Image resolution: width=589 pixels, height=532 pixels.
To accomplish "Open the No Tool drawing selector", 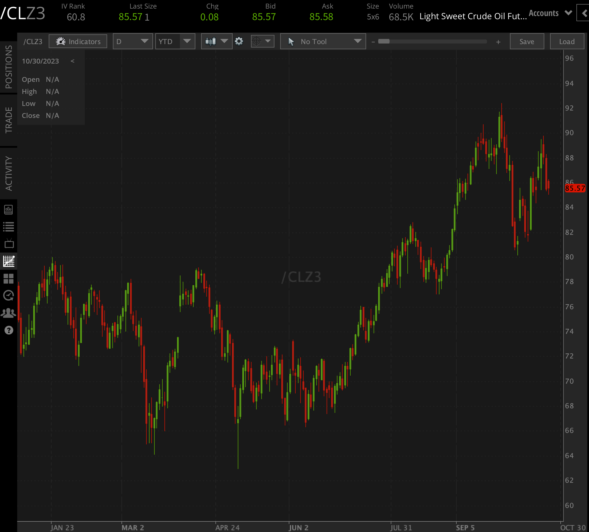I will [323, 42].
